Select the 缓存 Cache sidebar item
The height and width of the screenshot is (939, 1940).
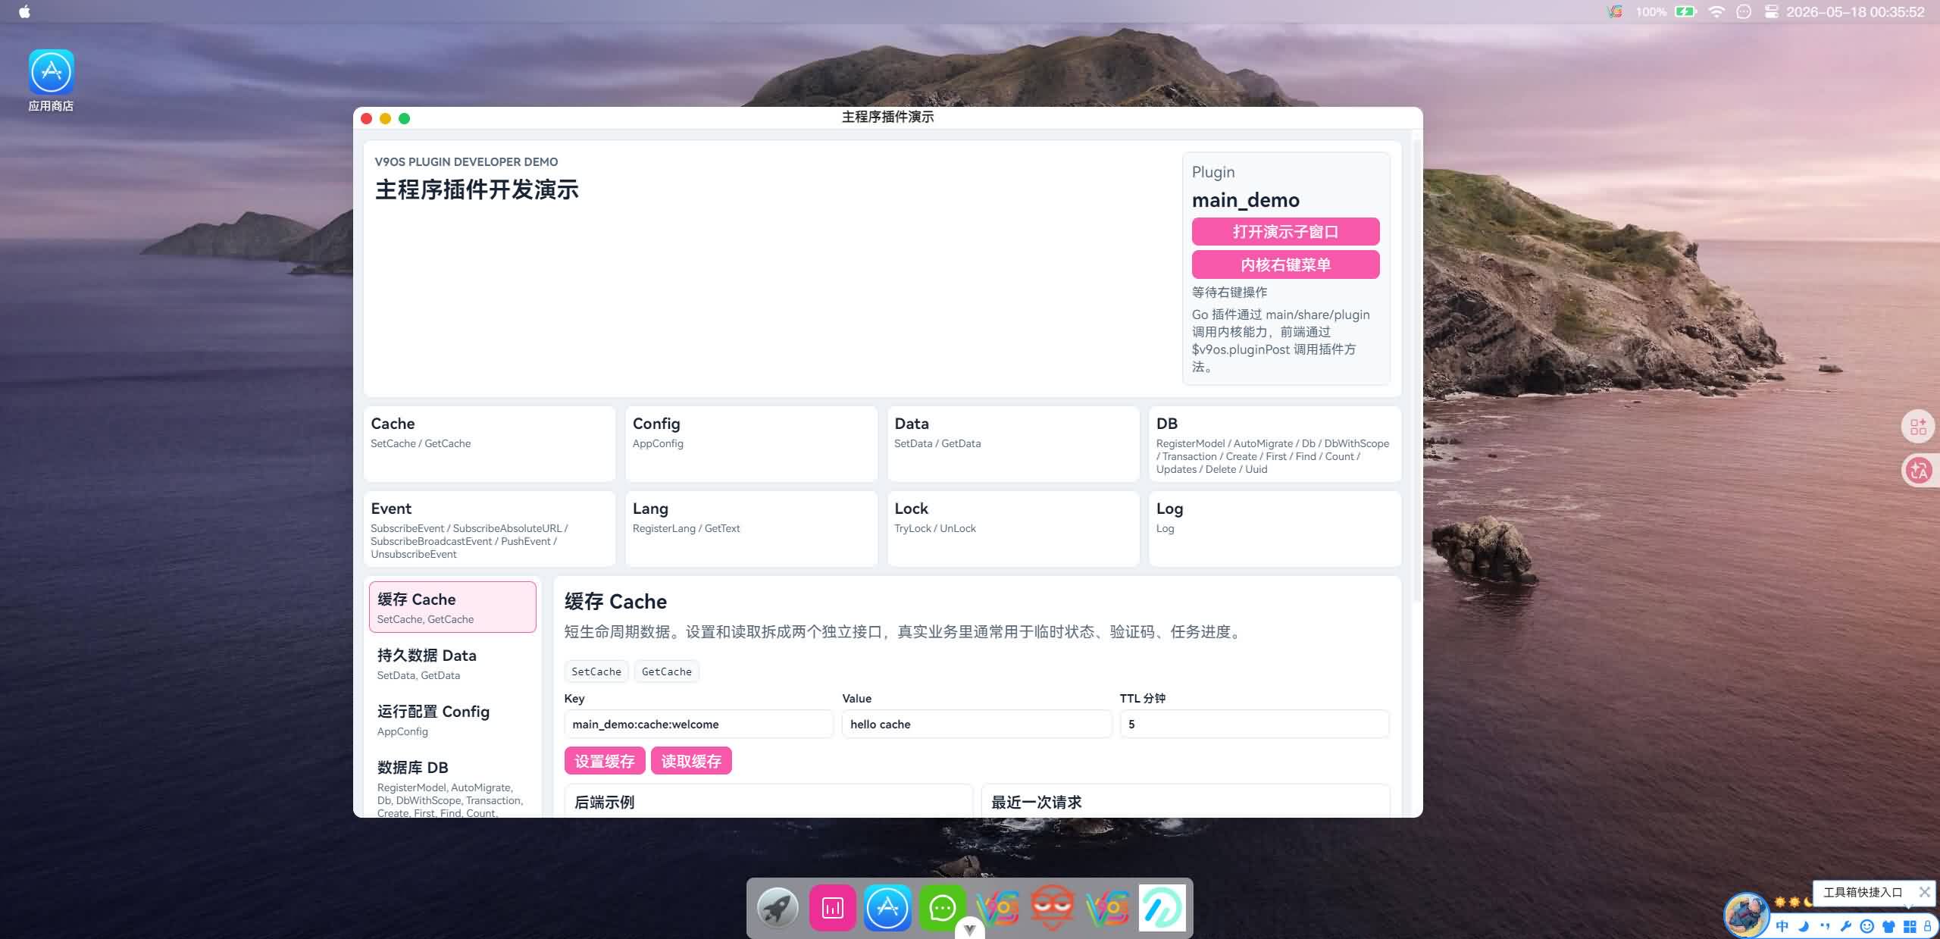(x=452, y=607)
